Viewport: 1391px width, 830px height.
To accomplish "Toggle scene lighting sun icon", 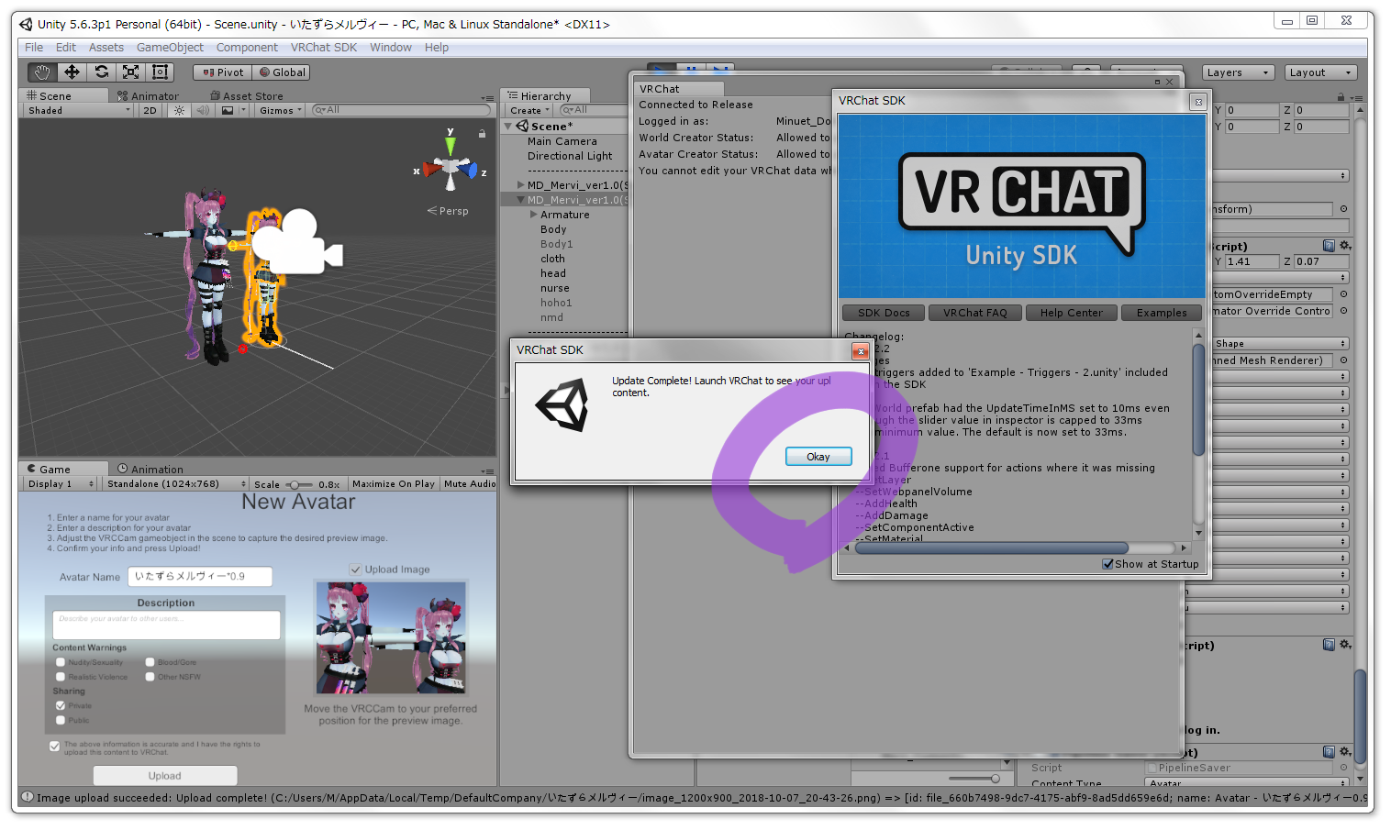I will pyautogui.click(x=179, y=110).
